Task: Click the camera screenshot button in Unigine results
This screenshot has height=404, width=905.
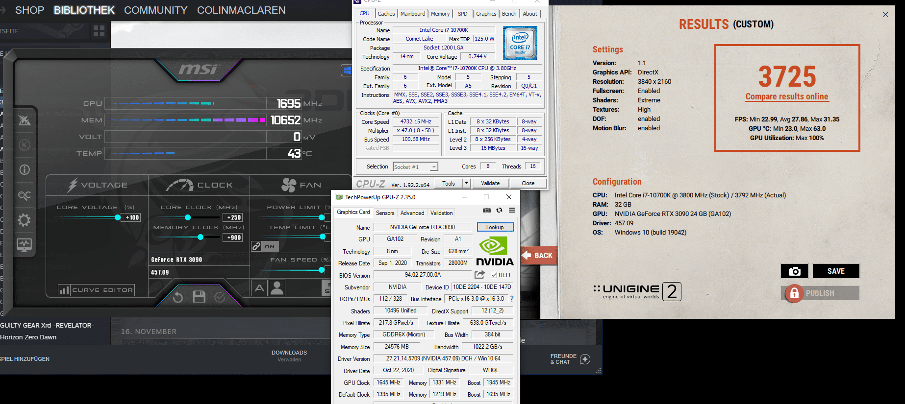Action: (794, 271)
